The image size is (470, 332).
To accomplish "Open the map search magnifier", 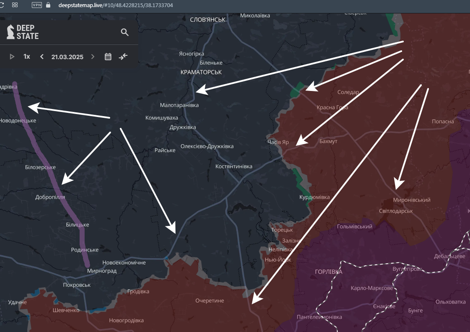I will click(125, 32).
